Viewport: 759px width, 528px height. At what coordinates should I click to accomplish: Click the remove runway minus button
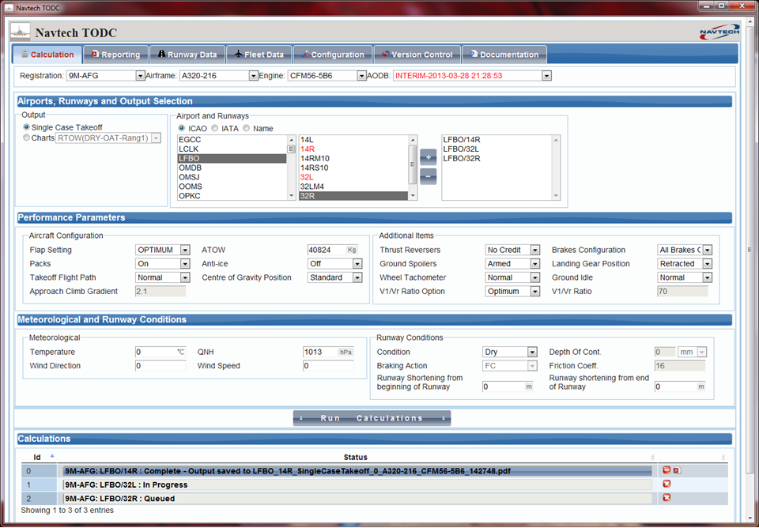[x=428, y=176]
